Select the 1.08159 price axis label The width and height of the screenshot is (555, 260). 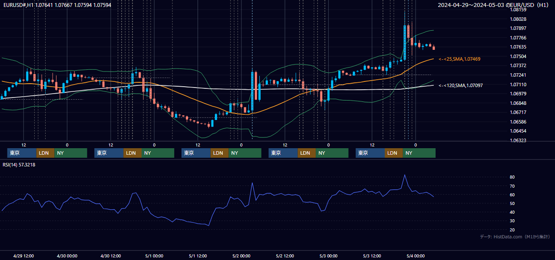pyautogui.click(x=518, y=10)
